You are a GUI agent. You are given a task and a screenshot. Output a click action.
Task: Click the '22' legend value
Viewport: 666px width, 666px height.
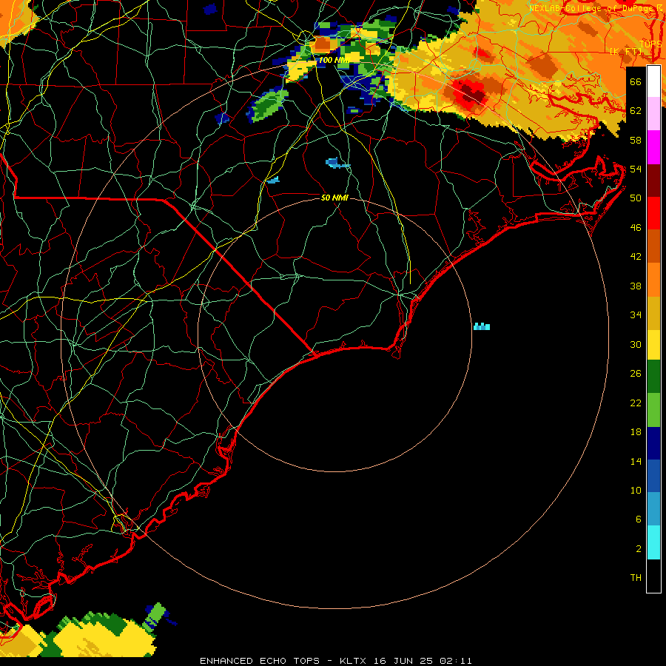click(x=636, y=403)
